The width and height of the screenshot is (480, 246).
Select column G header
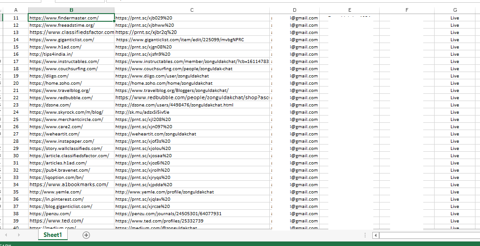pyautogui.click(x=455, y=10)
